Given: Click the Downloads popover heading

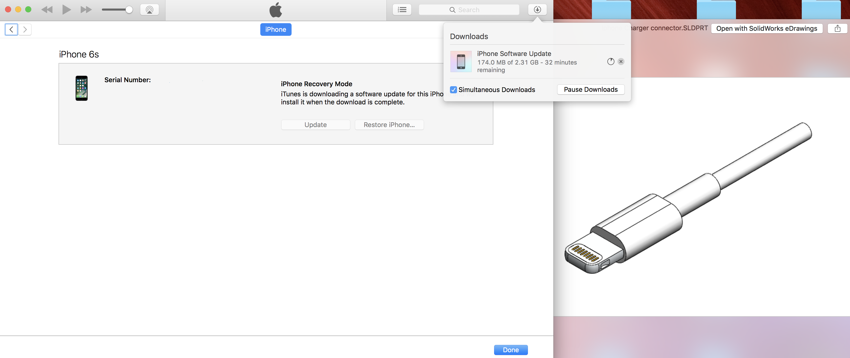Looking at the screenshot, I should pos(469,36).
